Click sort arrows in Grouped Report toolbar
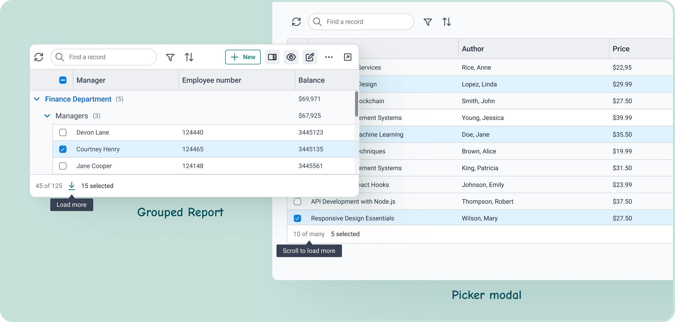The image size is (675, 322). (x=189, y=57)
